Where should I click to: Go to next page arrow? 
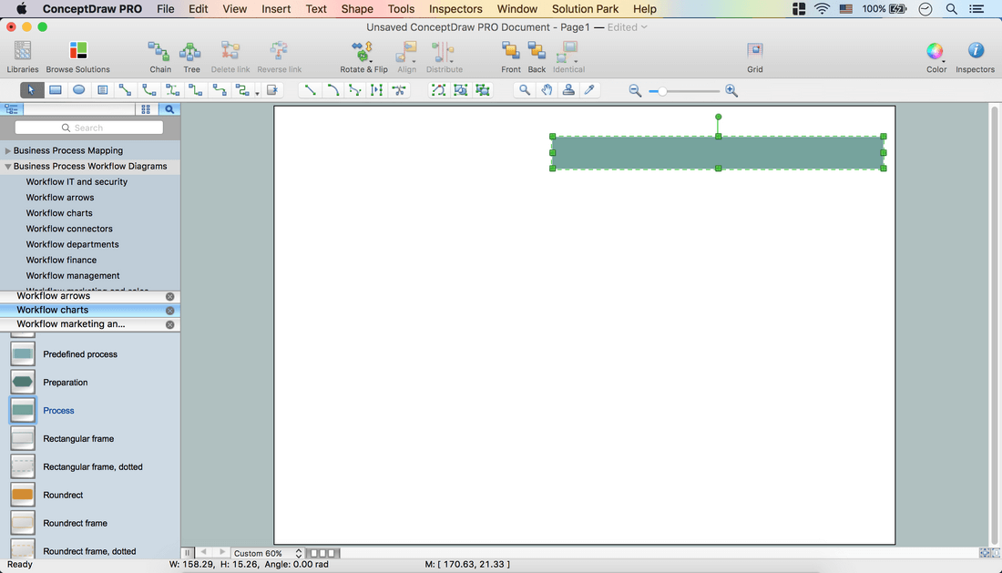pyautogui.click(x=221, y=553)
